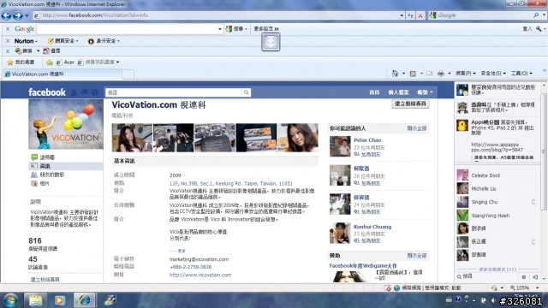Viewport: 548px width, 308px height.
Task: Click the Google toolbar search field
Action: pos(127,29)
